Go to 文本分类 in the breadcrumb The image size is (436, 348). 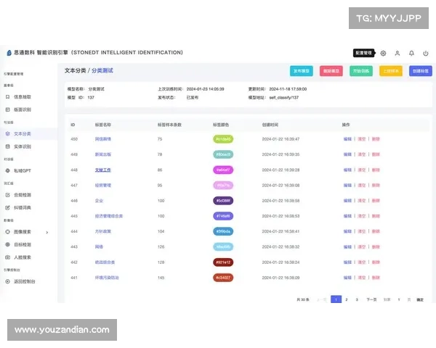[x=75, y=71]
